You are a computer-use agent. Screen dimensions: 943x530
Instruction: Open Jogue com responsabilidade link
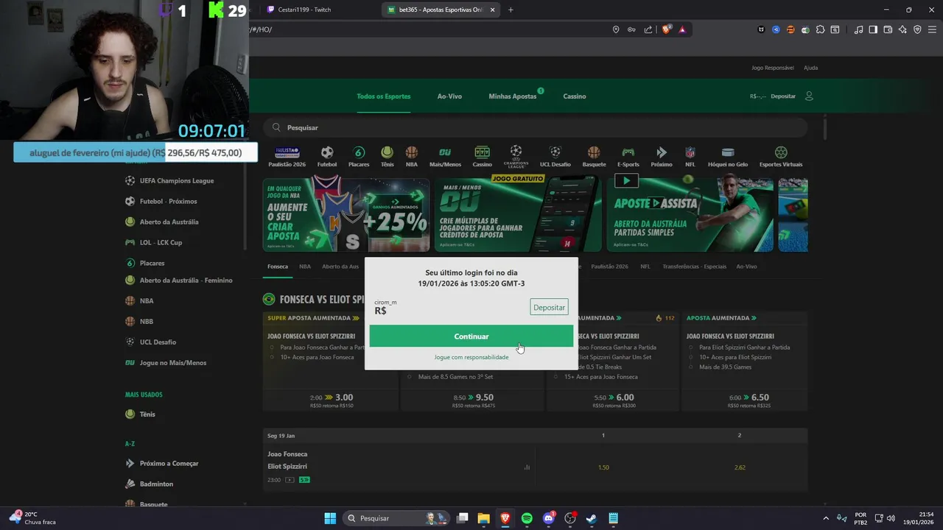471,357
